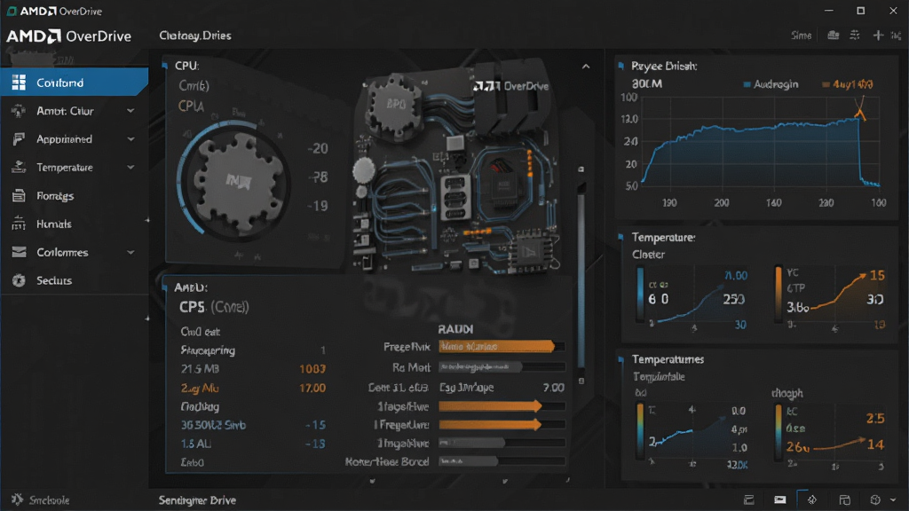909x511 pixels.
Task: Click the choqph orange graph showing 14
Action: (829, 435)
